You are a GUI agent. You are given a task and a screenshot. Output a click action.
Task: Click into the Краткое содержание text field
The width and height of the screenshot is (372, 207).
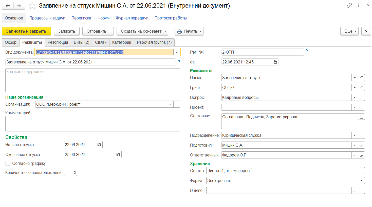[x=92, y=80]
